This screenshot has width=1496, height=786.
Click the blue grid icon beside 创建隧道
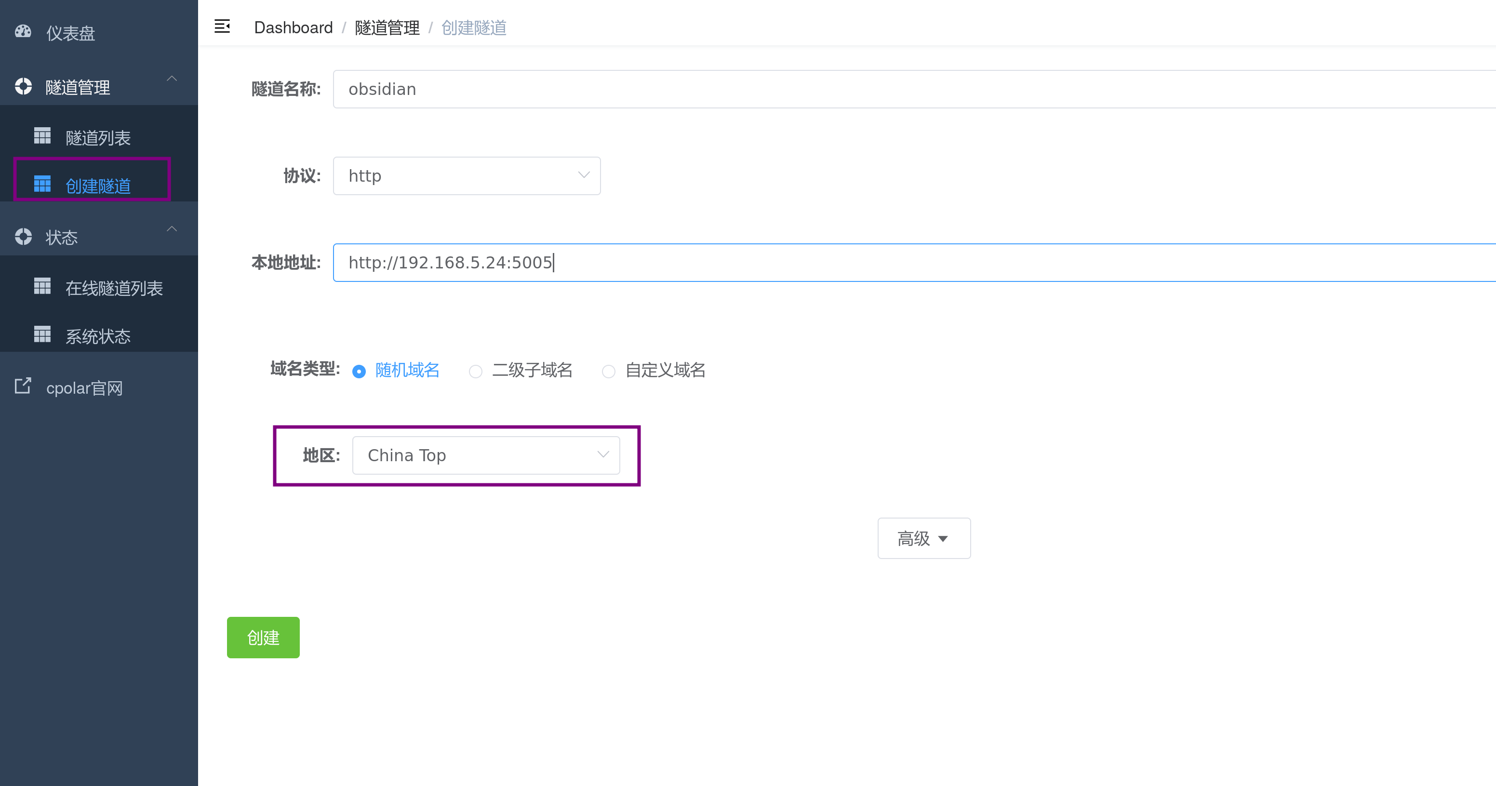(x=42, y=184)
